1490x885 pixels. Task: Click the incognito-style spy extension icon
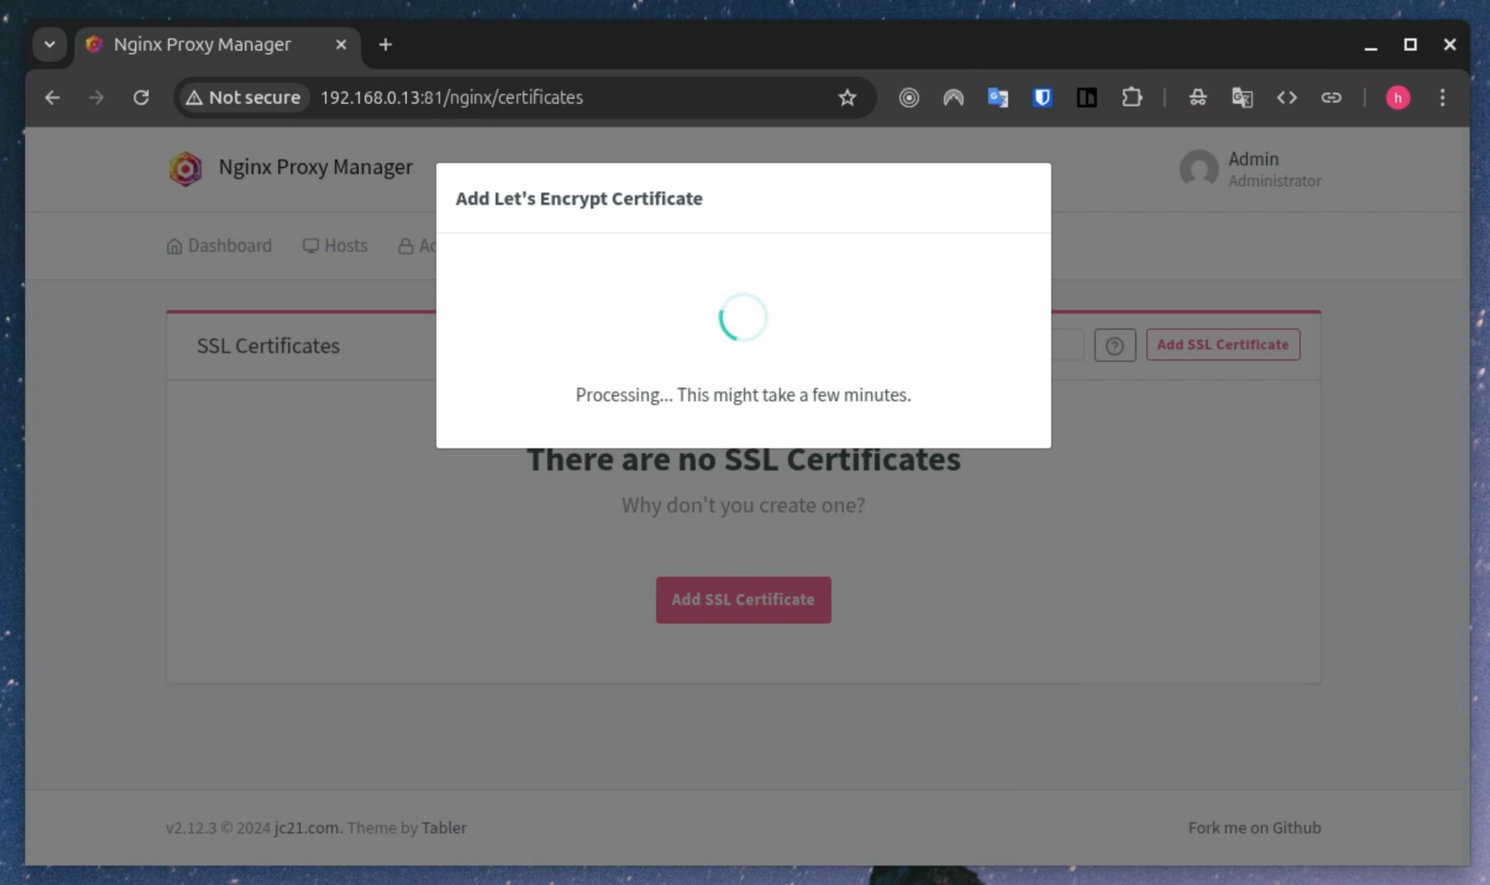coord(1198,97)
